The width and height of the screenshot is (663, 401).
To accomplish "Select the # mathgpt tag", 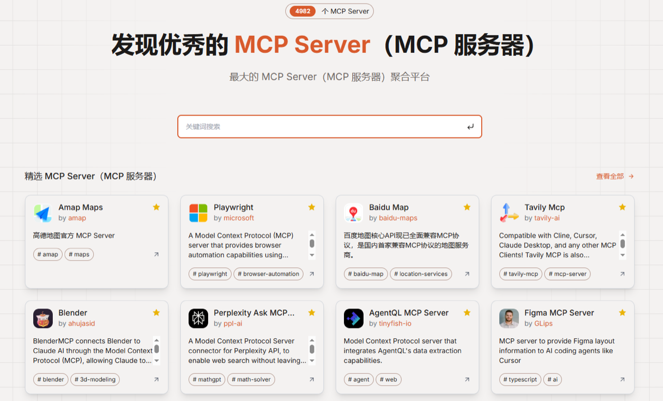I will (207, 380).
